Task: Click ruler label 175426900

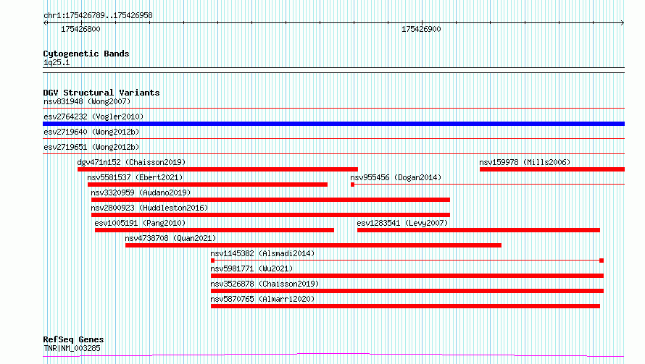Action: (x=421, y=29)
